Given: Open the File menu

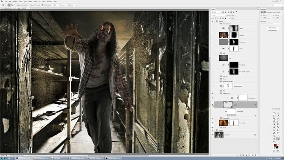Looking at the screenshot, I should (x=6, y=1).
